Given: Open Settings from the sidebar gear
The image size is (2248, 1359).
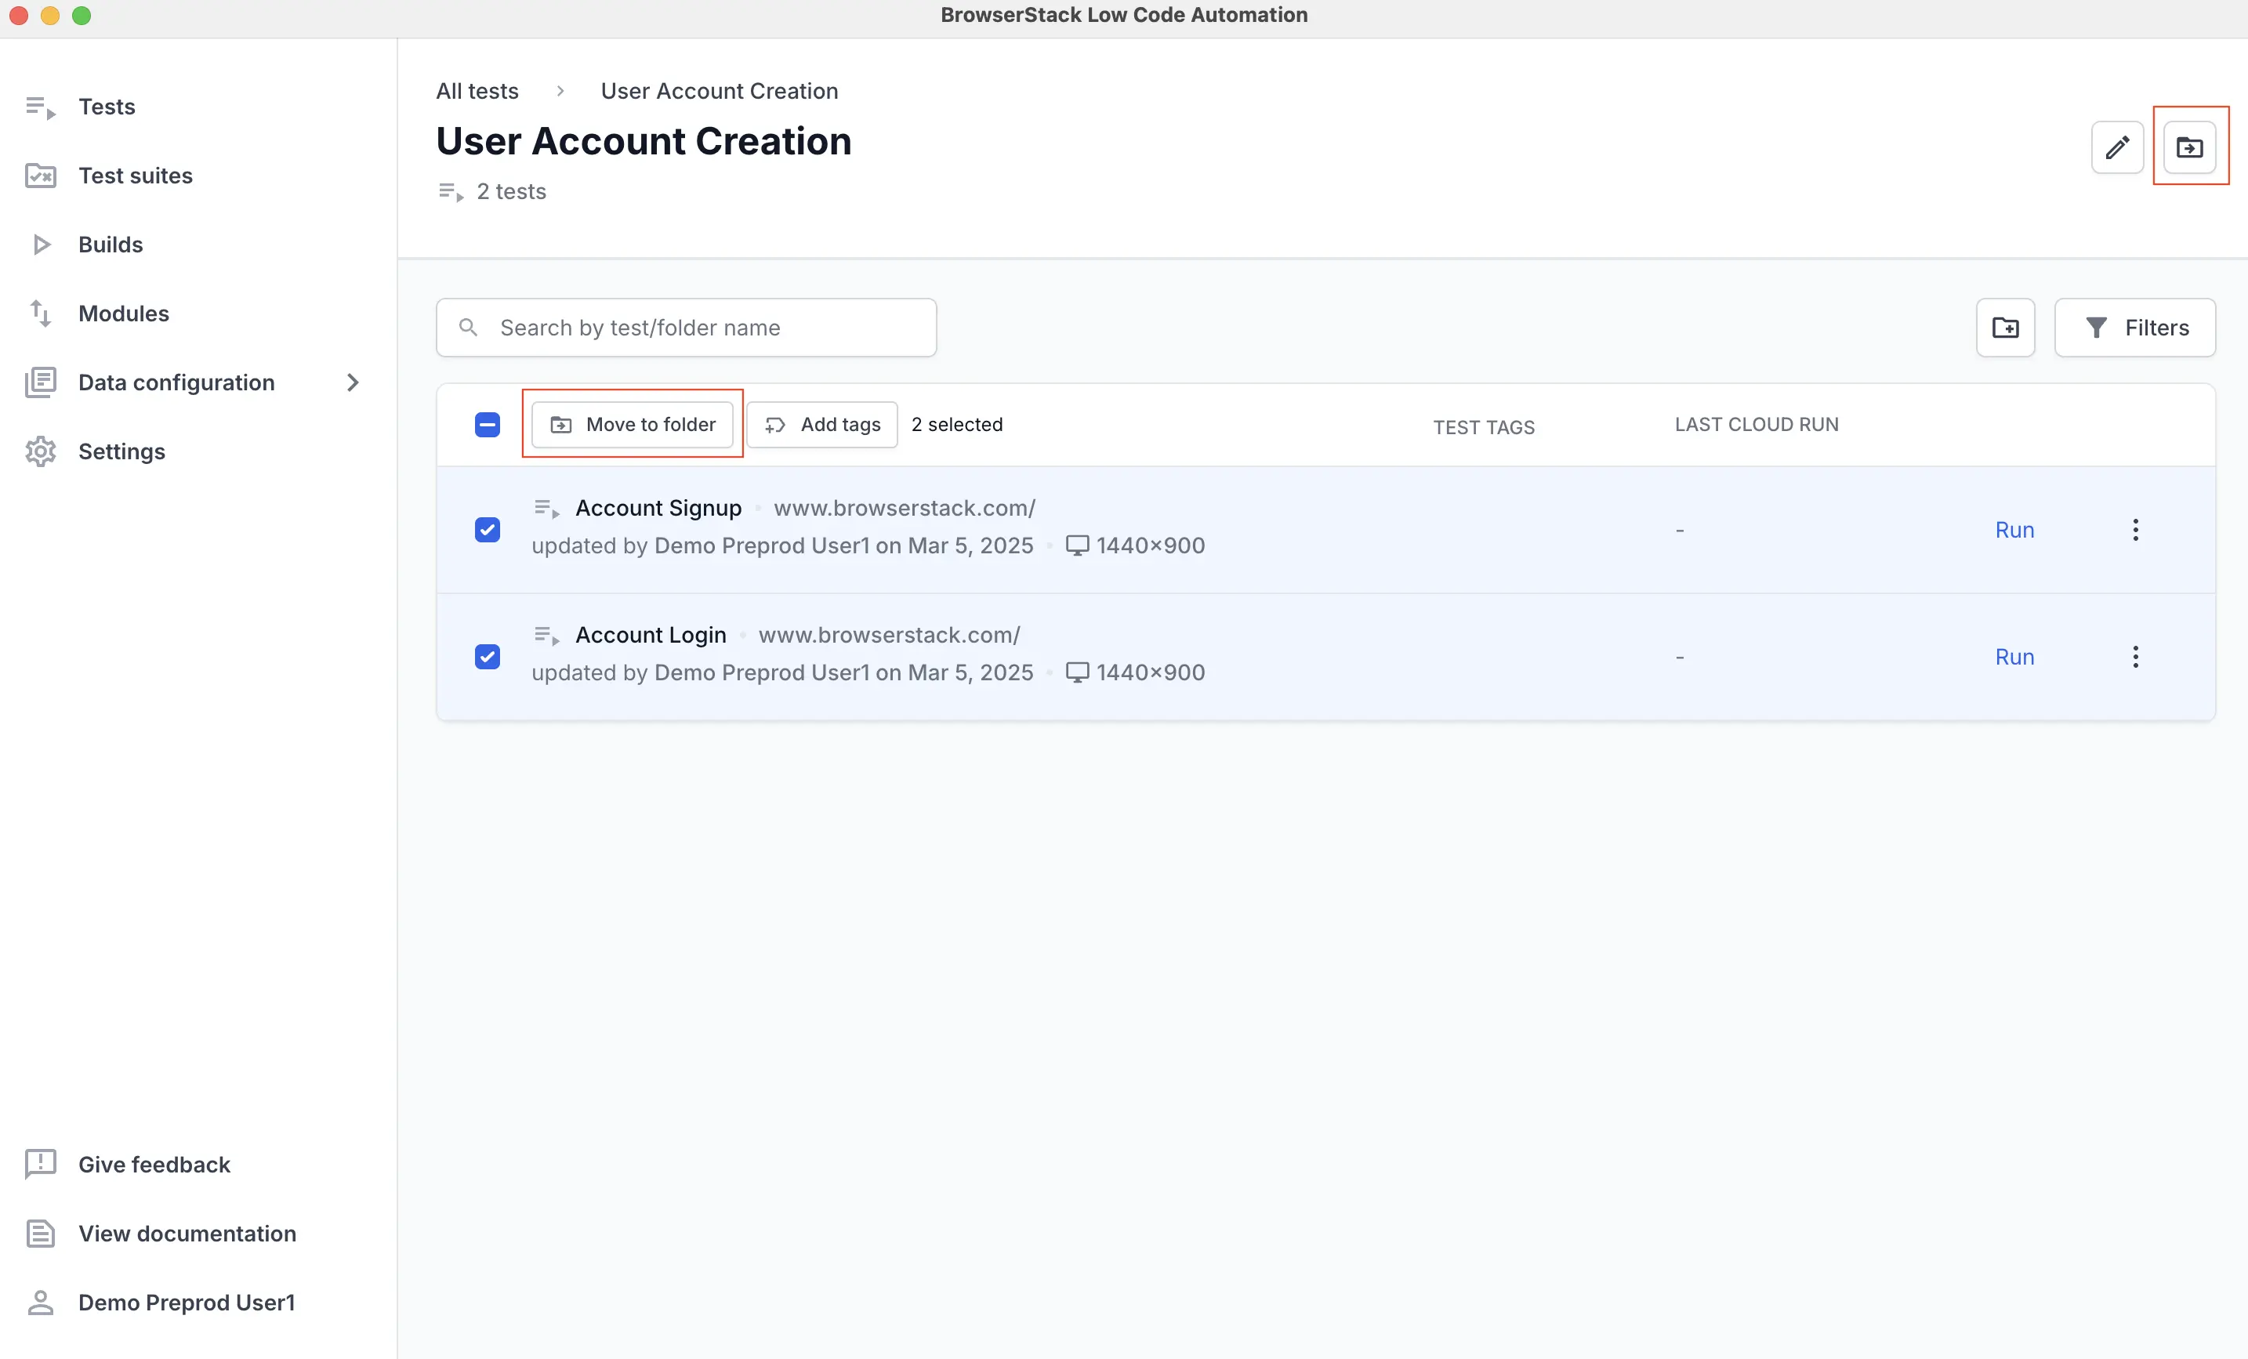Looking at the screenshot, I should click(x=121, y=451).
